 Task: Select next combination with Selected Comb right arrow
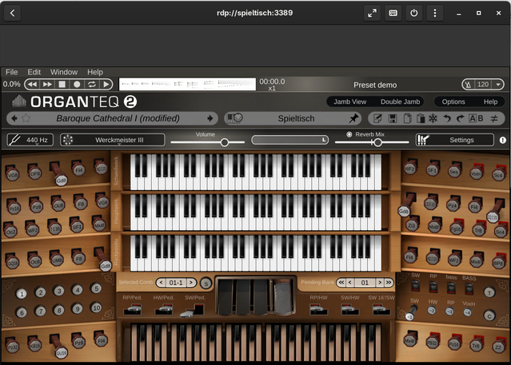(x=191, y=282)
